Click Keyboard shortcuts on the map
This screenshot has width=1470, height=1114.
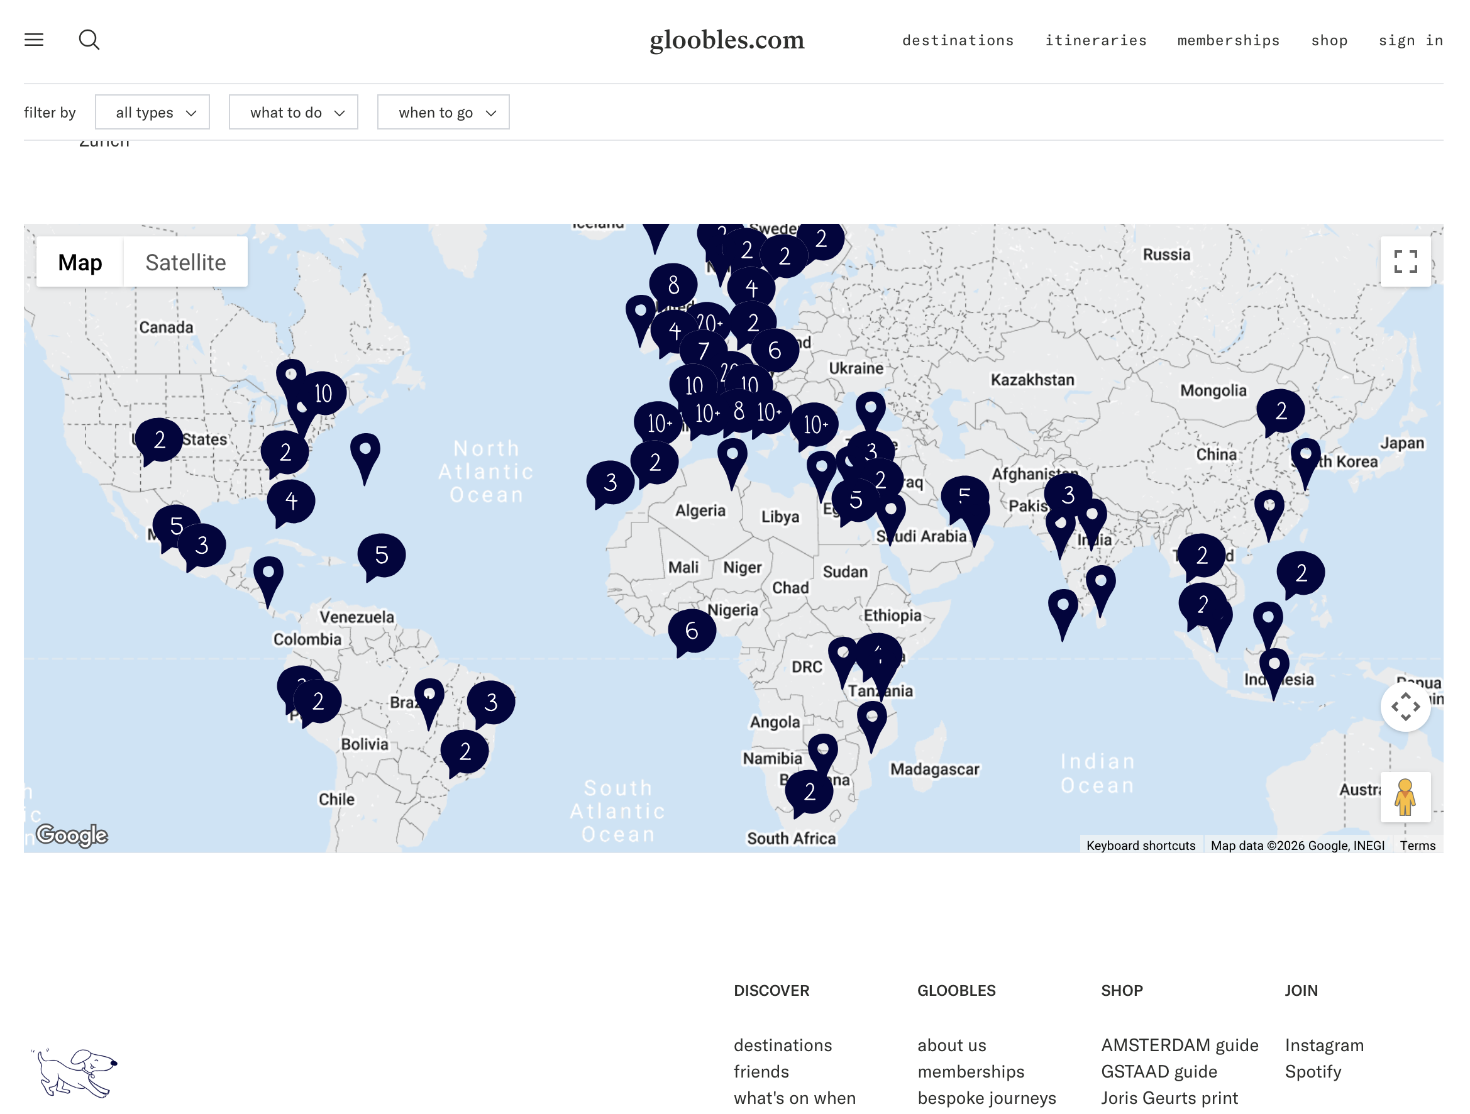1141,845
